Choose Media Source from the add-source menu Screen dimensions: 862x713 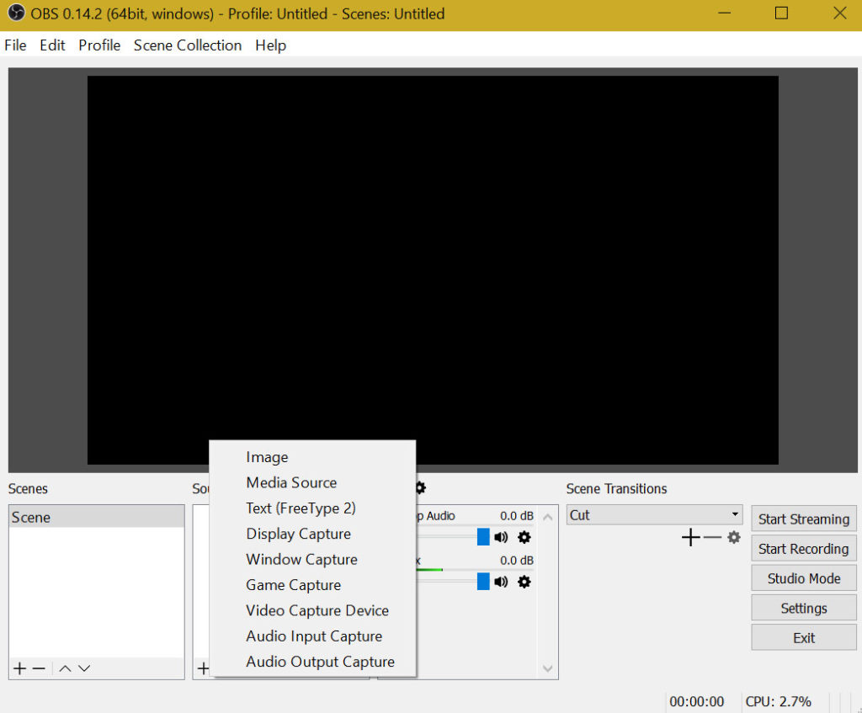[x=312, y=482]
